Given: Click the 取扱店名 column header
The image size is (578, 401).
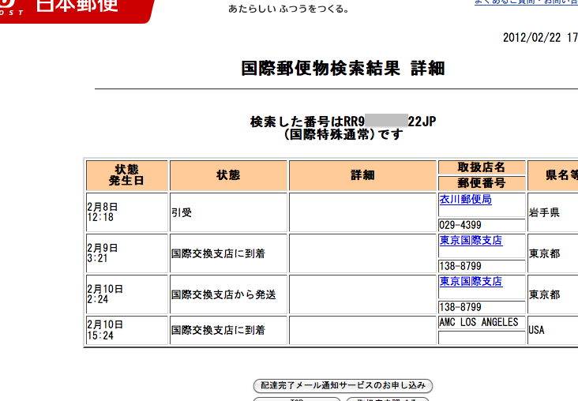Looking at the screenshot, I should tap(481, 167).
